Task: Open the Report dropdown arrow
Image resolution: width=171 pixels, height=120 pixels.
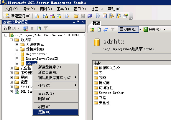Action: coord(164,29)
